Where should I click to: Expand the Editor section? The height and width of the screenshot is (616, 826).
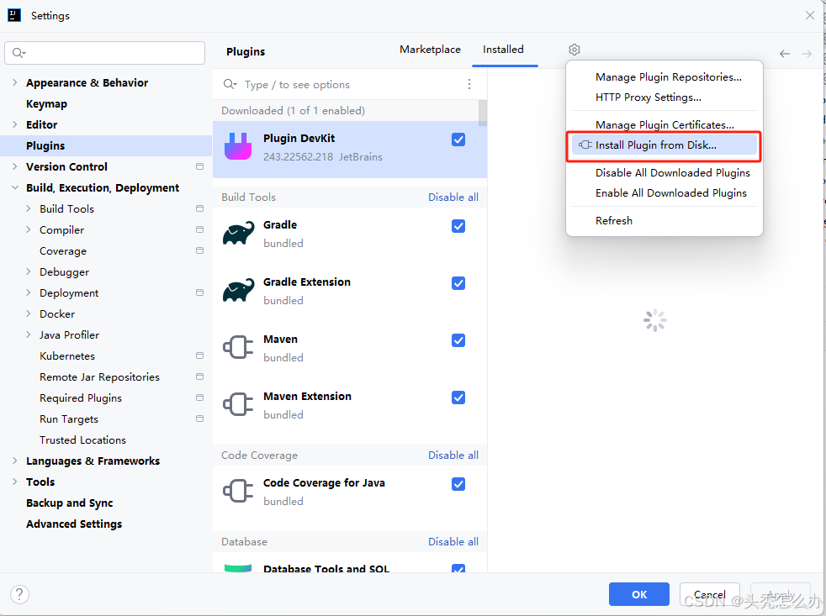[15, 124]
